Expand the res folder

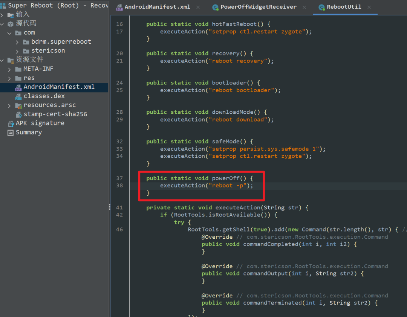pos(9,78)
